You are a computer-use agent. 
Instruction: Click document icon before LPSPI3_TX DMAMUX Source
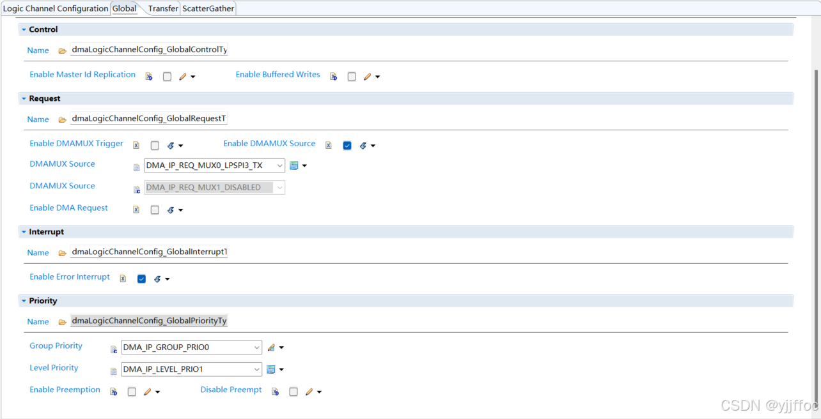136,167
